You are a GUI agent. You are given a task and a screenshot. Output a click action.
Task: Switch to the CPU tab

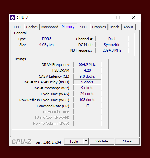click(17, 27)
